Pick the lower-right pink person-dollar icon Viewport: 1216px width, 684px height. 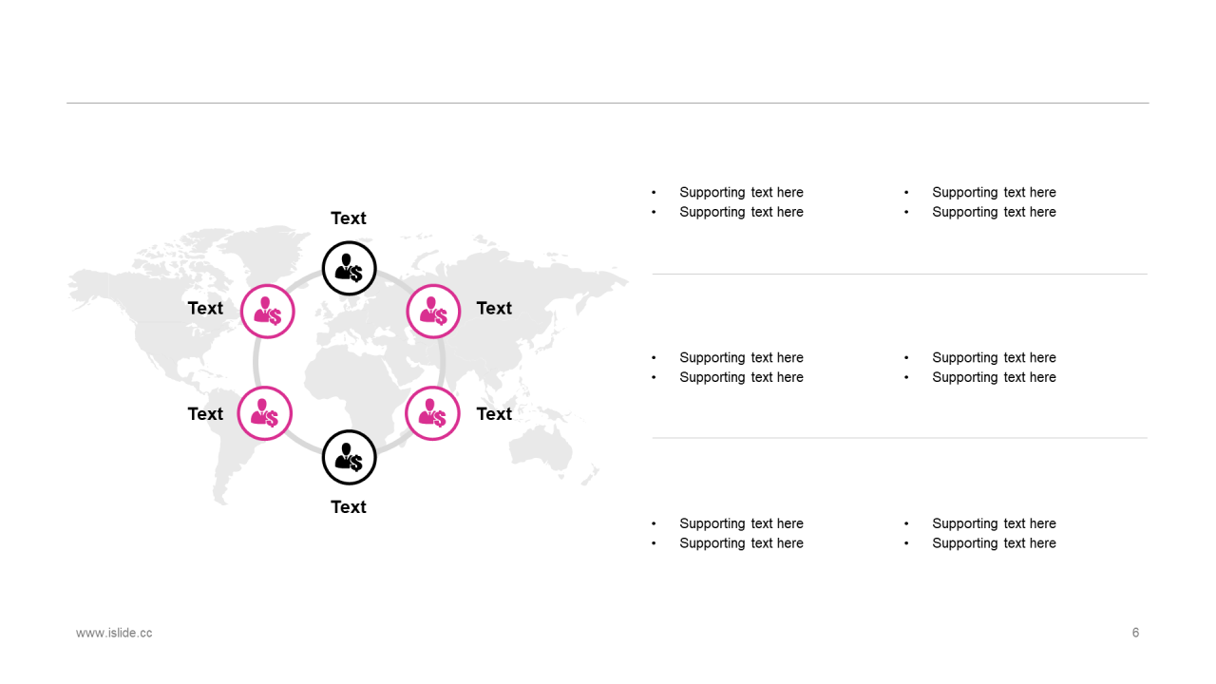coord(432,413)
